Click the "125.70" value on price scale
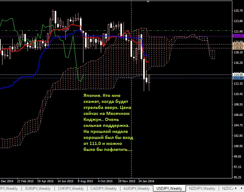Viewport: 244px width, 192px height. (238, 10)
